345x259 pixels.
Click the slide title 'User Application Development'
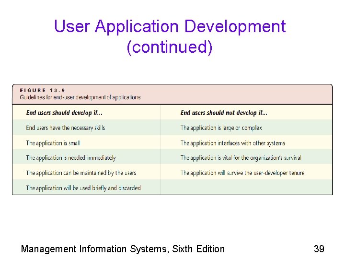coord(170,27)
